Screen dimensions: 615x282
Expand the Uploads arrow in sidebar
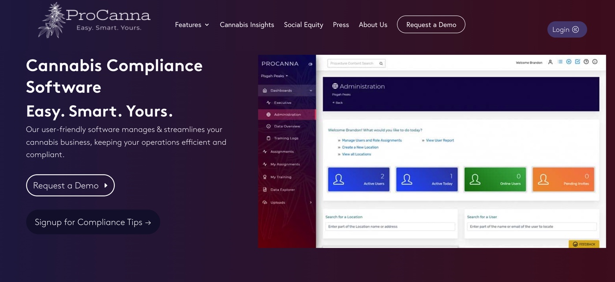(311, 203)
